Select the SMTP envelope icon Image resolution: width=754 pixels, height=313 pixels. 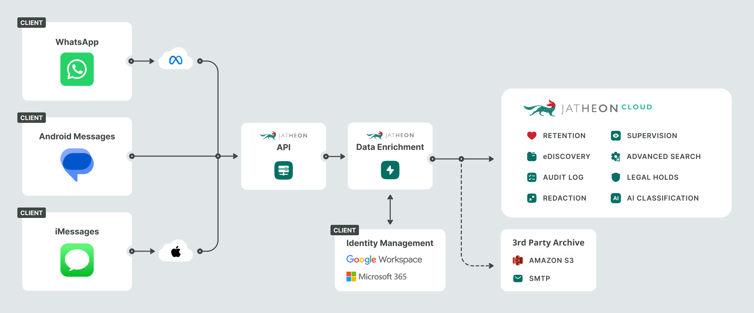(x=518, y=278)
